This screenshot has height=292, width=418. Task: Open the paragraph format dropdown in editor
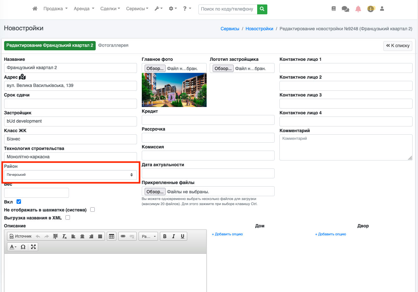click(148, 236)
